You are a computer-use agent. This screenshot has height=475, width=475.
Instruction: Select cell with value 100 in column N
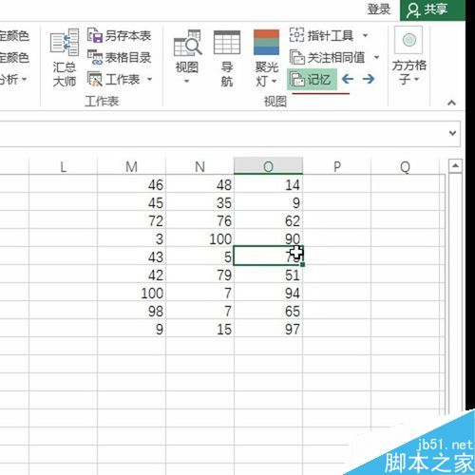(x=199, y=238)
